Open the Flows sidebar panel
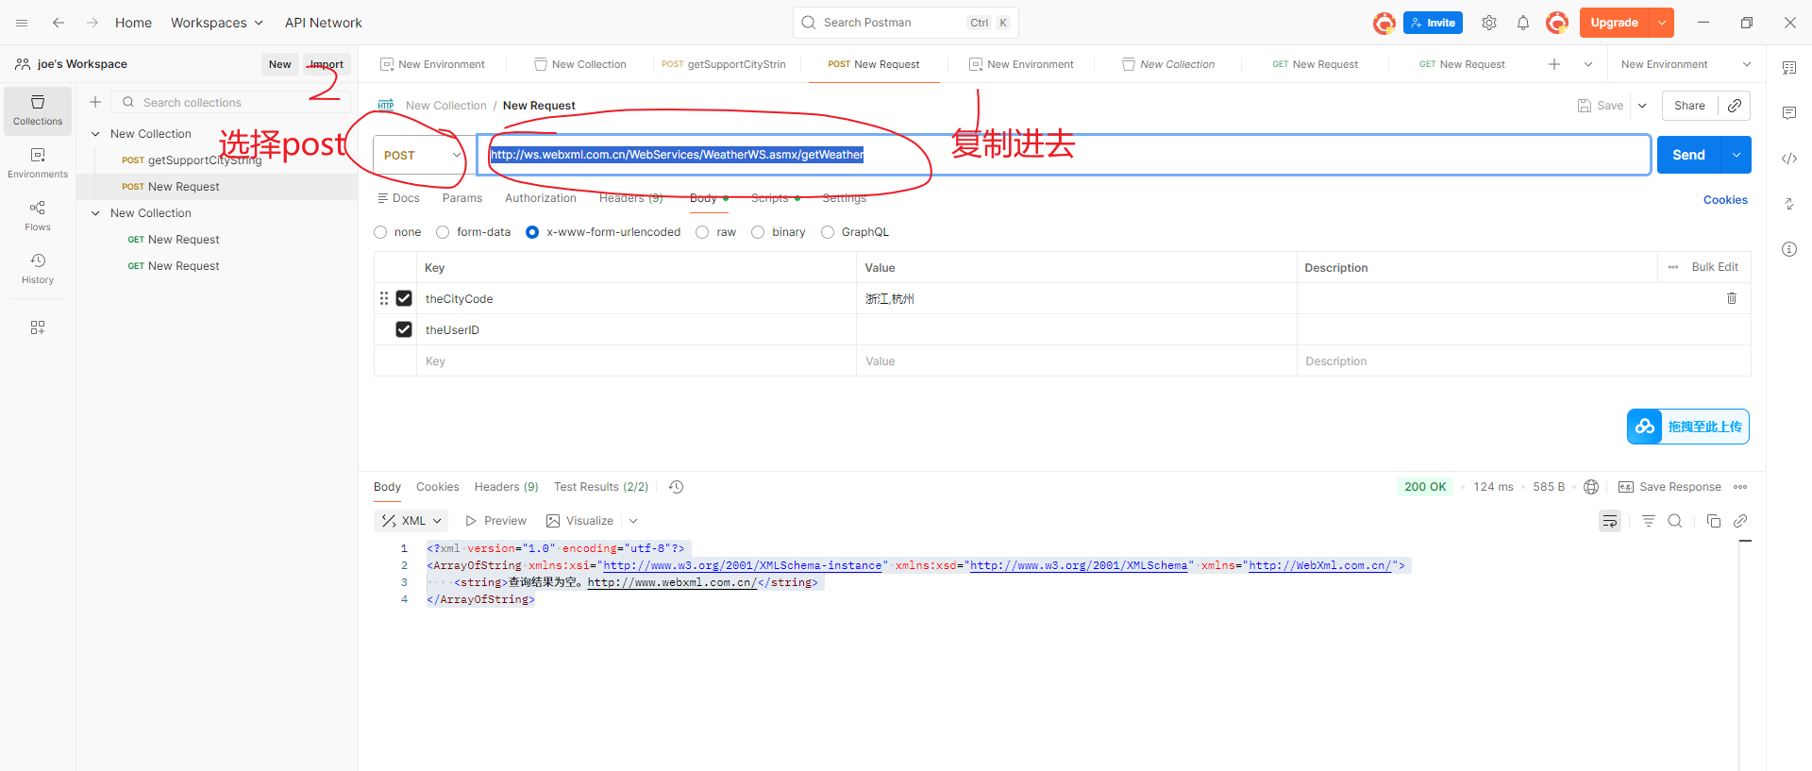The image size is (1812, 771). (x=38, y=215)
